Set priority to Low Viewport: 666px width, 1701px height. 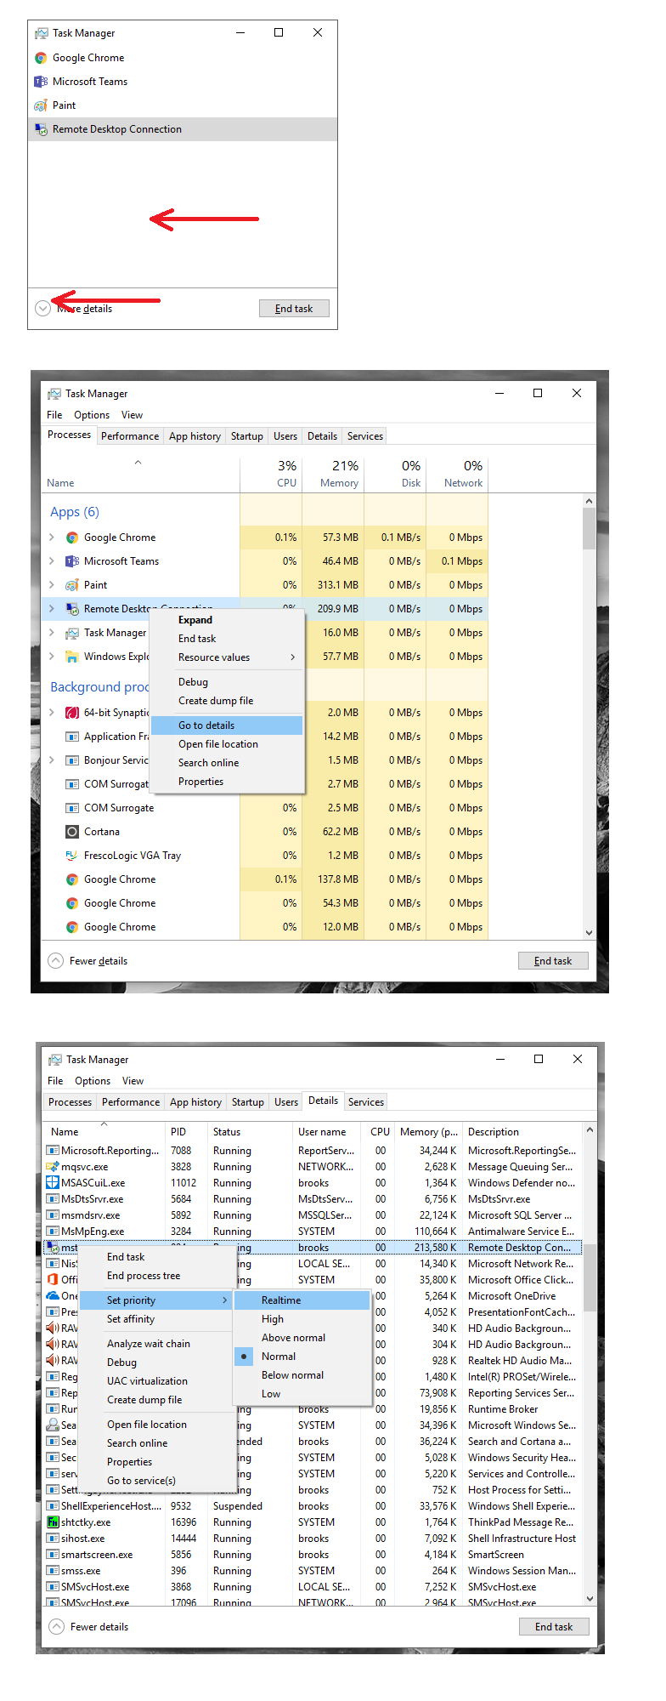click(x=302, y=1394)
